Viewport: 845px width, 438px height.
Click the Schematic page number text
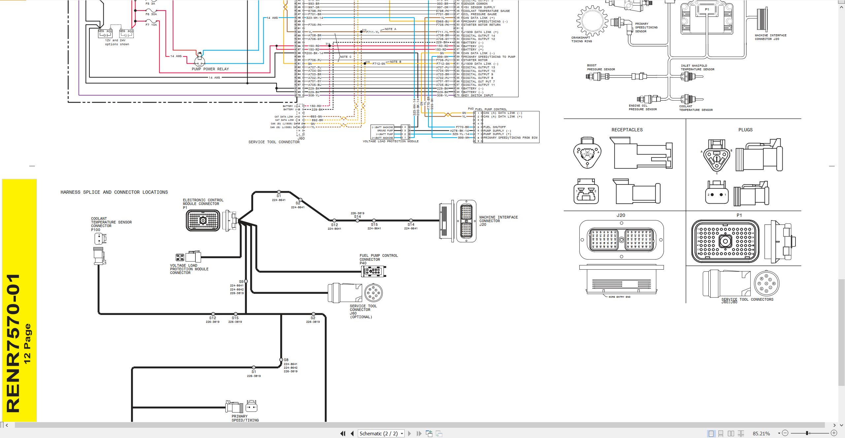pyautogui.click(x=379, y=434)
